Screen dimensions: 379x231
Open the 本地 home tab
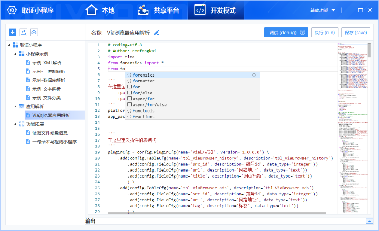[100, 10]
